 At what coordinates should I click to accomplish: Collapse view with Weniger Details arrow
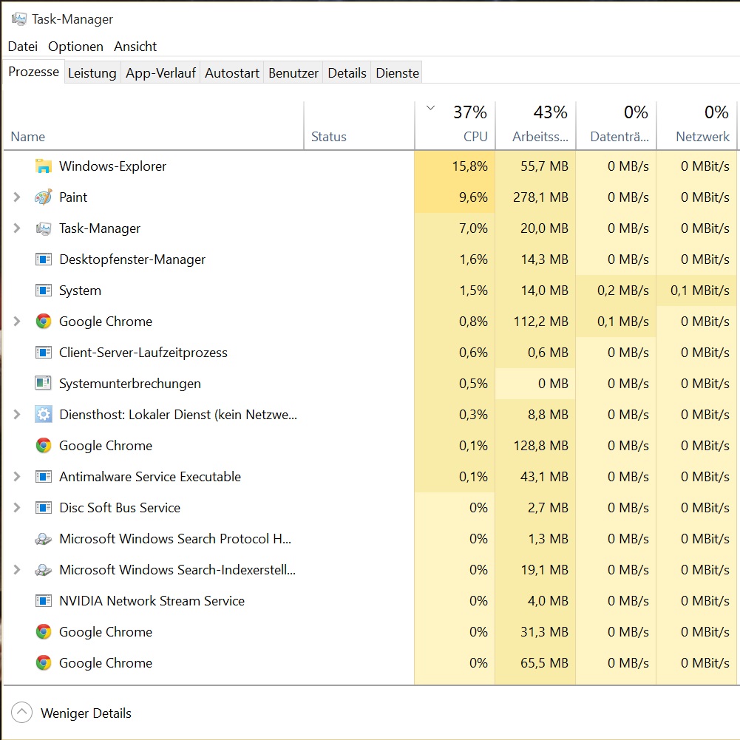[21, 713]
